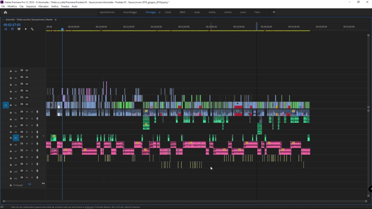Mute audio track A5
Viewport: 372px width, 209px height.
27,137
